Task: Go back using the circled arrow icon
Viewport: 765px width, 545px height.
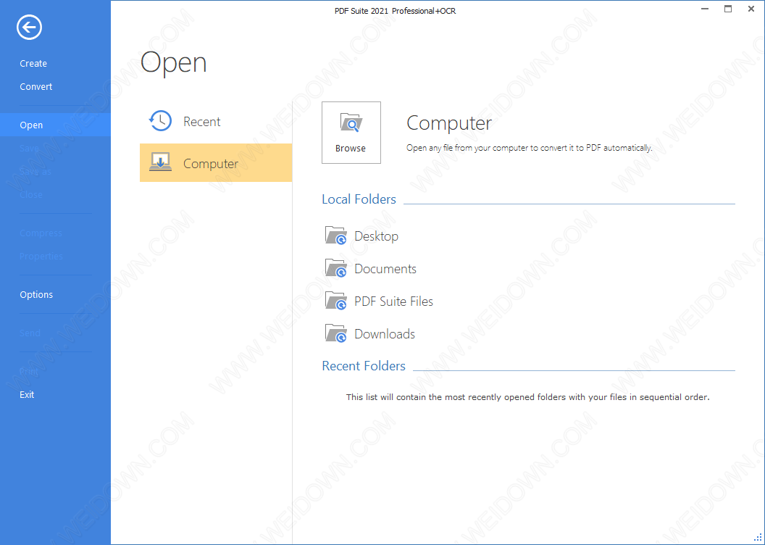Action: point(29,27)
